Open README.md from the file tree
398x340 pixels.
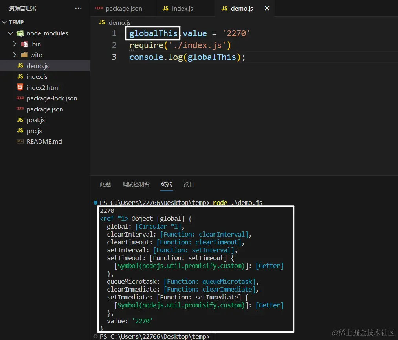(x=45, y=141)
